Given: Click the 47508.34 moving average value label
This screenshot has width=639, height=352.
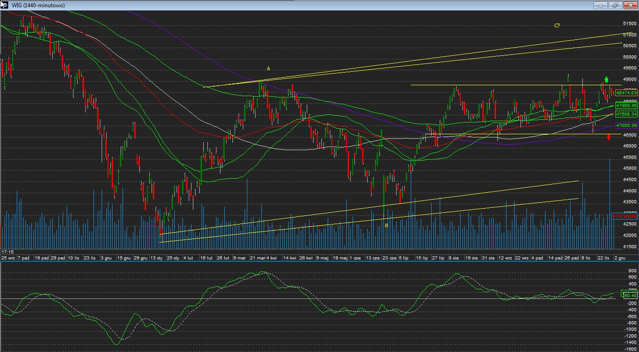Looking at the screenshot, I should [627, 114].
